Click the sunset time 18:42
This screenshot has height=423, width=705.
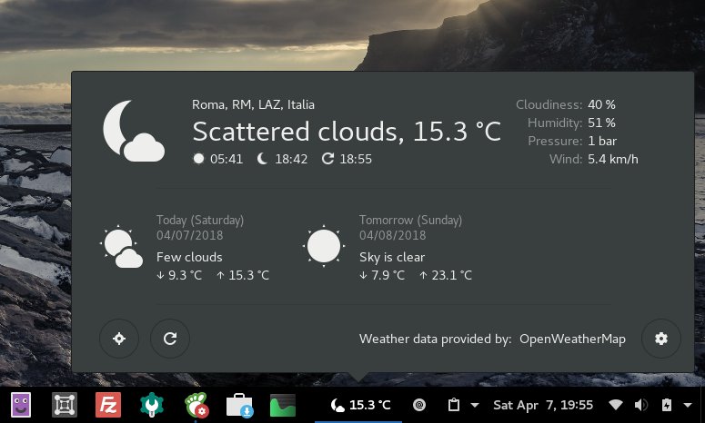(291, 159)
